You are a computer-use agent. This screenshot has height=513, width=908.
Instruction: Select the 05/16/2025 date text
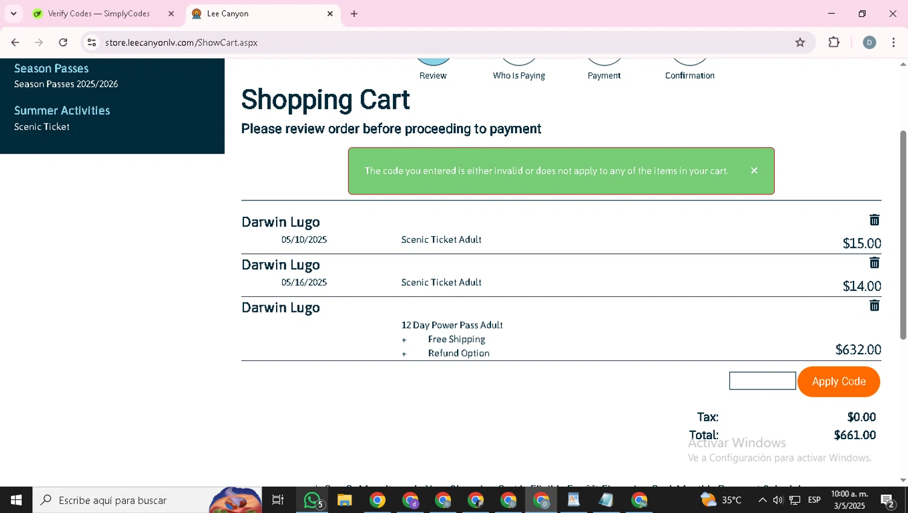point(304,282)
